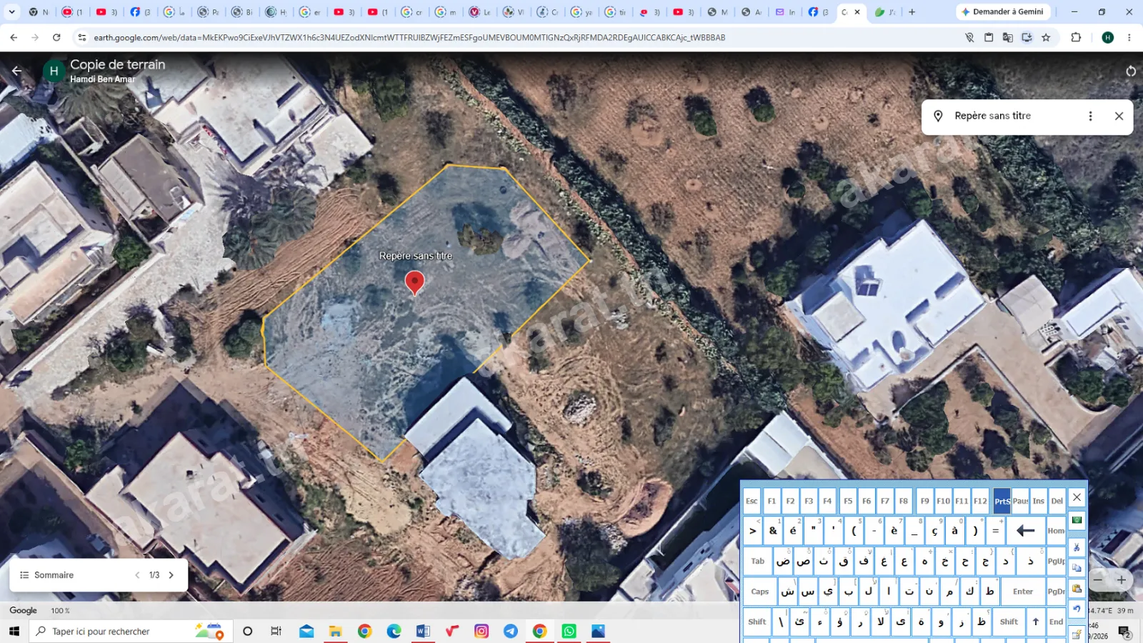Screen dimensions: 1143x643
Task: Click the undo icon on keyboard sidebar
Action: (x=1077, y=609)
